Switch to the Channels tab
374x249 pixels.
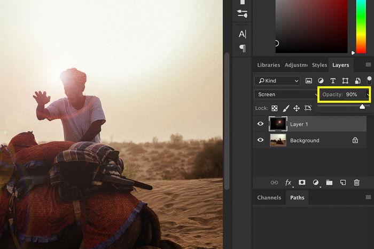coord(269,198)
